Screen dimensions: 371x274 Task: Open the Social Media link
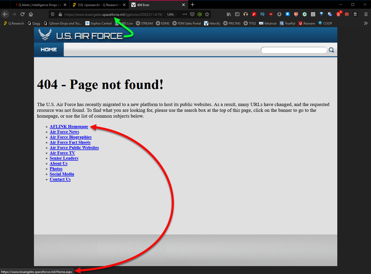pyautogui.click(x=62, y=174)
